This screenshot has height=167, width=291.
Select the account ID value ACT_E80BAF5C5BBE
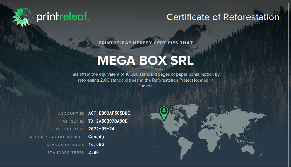109,113
